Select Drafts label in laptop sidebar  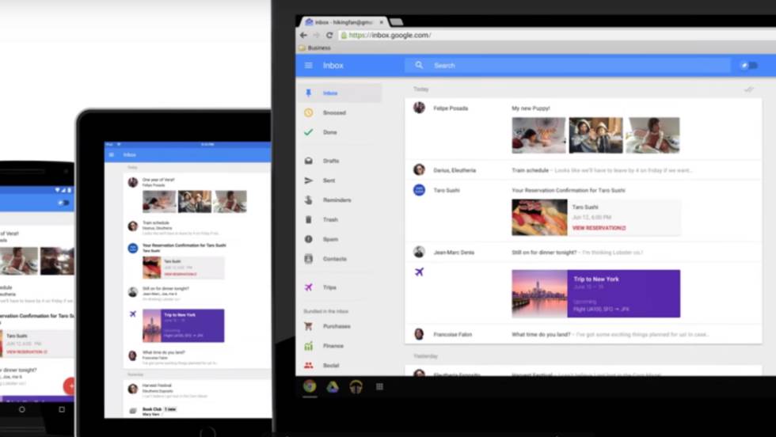pyautogui.click(x=331, y=161)
